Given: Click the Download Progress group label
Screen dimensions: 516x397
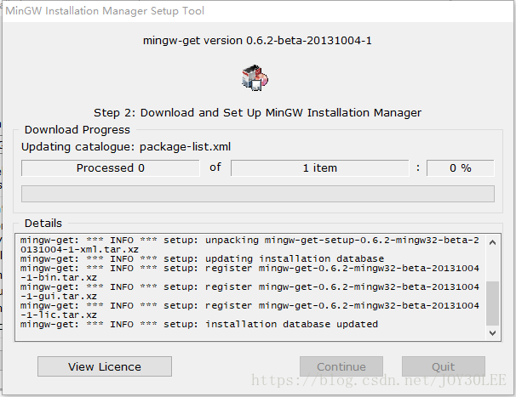Looking at the screenshot, I should coord(77,130).
